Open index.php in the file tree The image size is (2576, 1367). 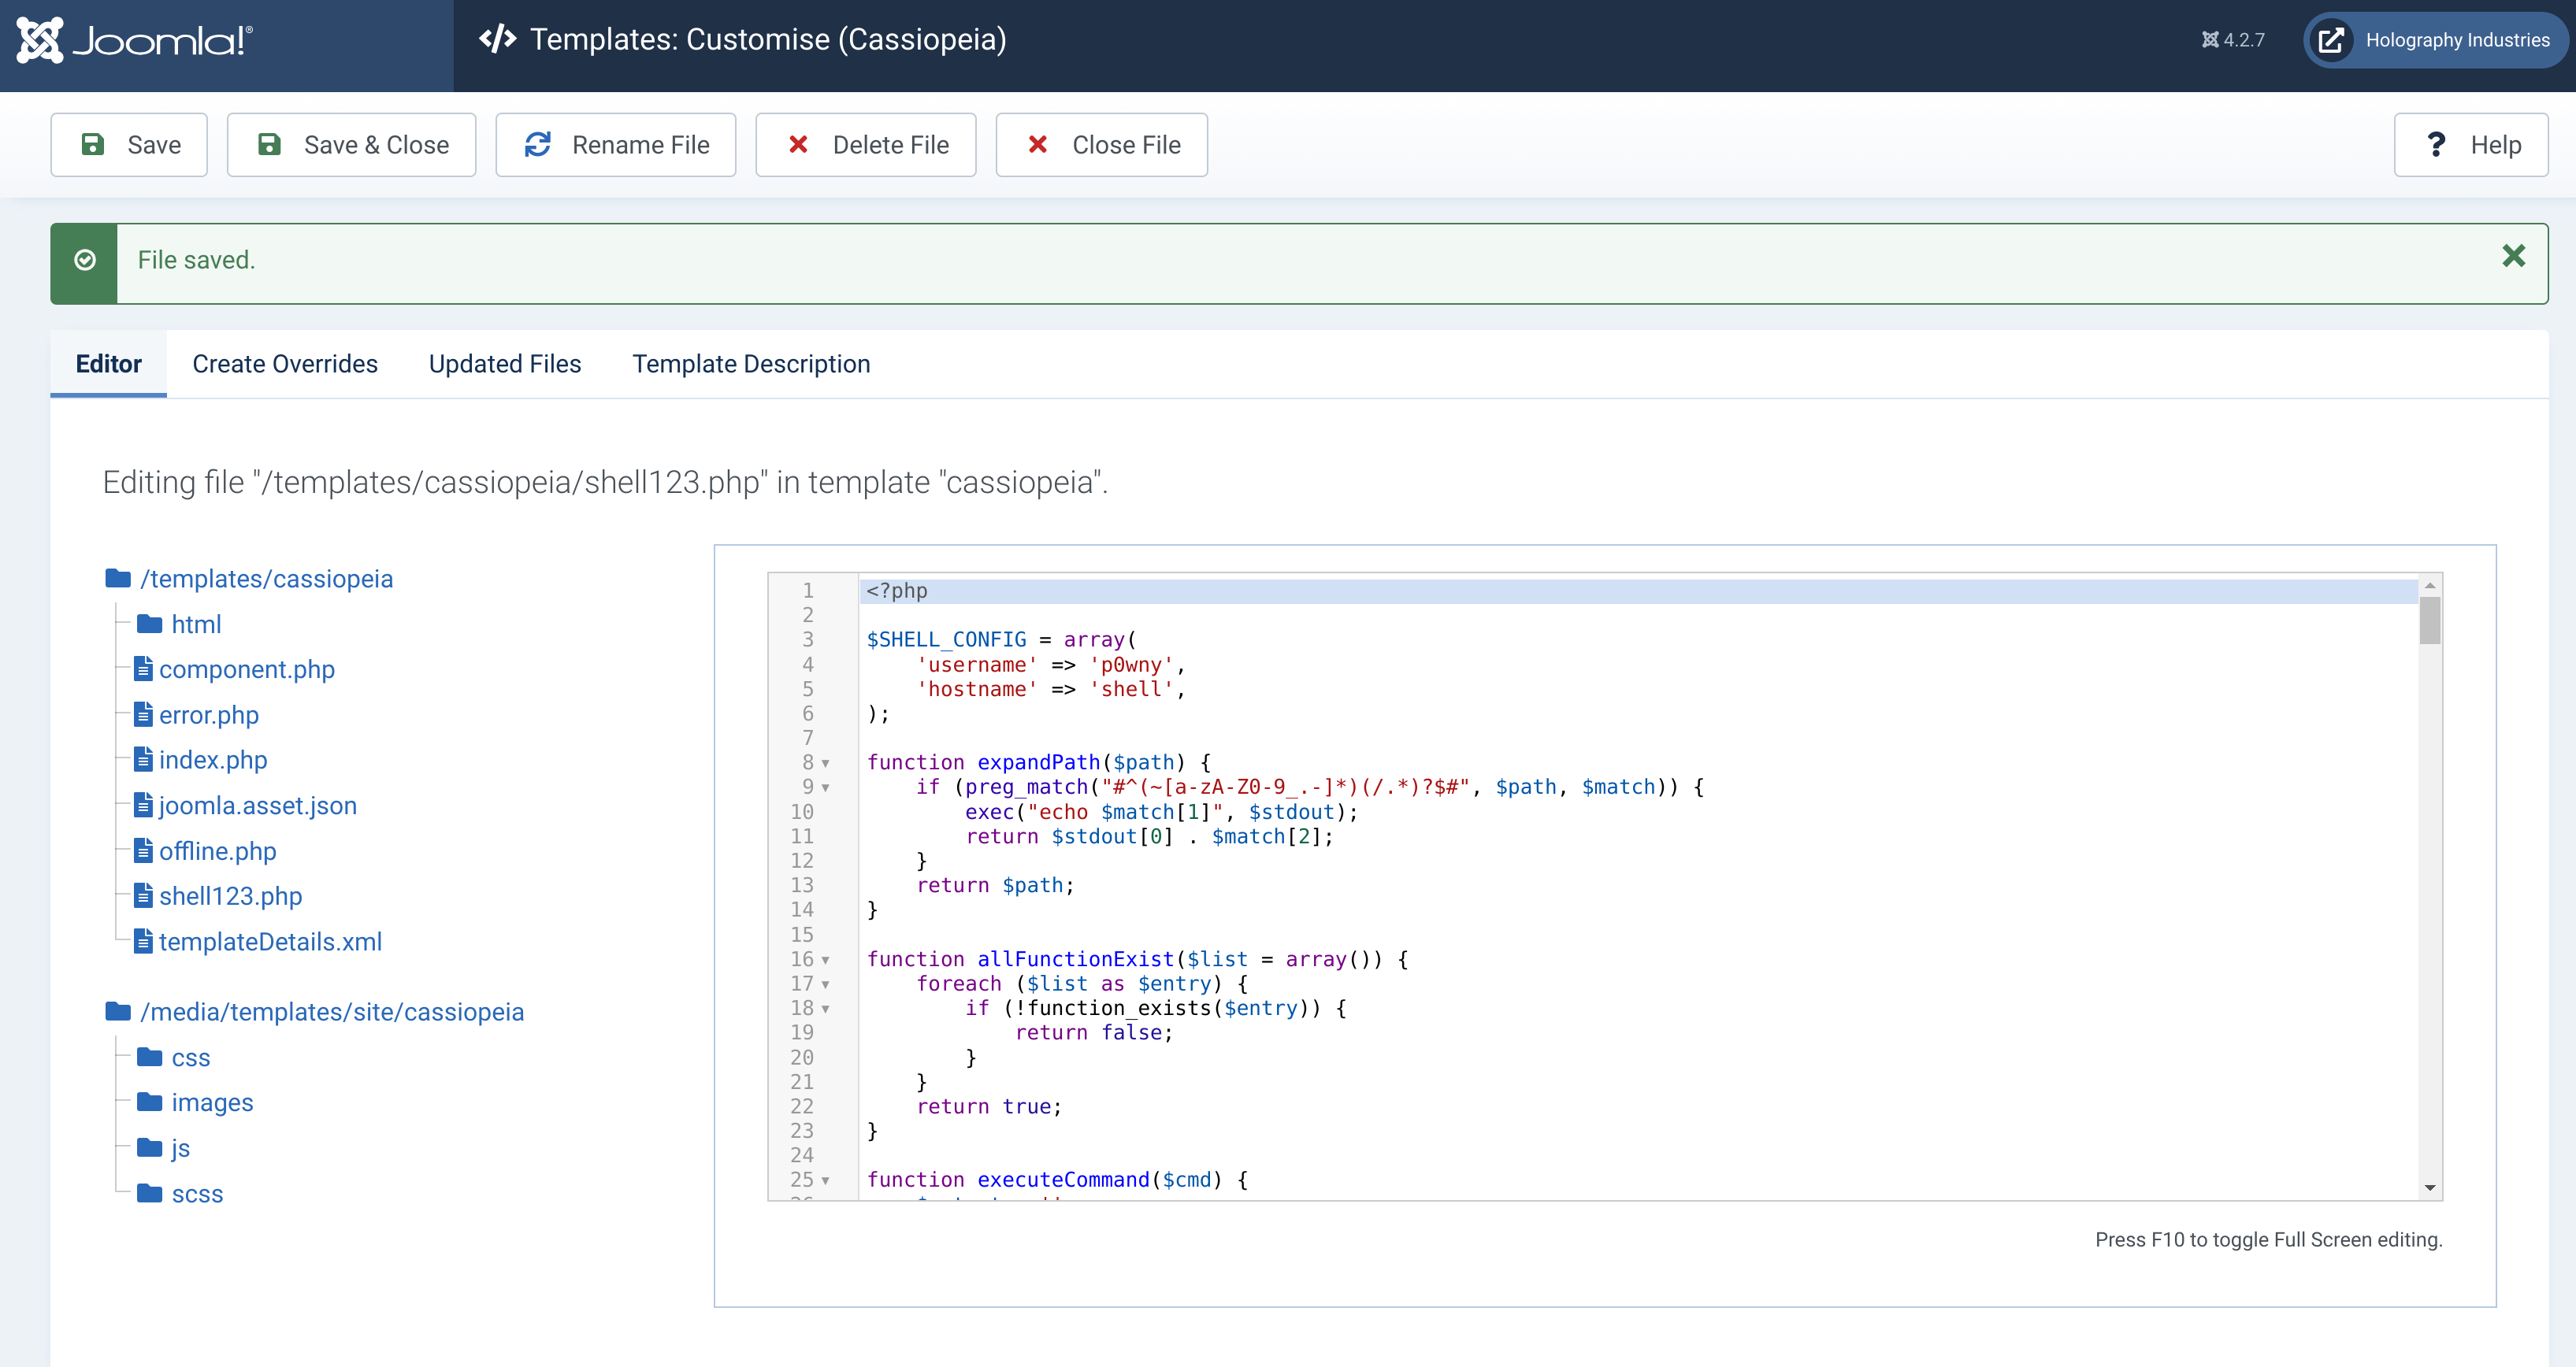pyautogui.click(x=213, y=759)
